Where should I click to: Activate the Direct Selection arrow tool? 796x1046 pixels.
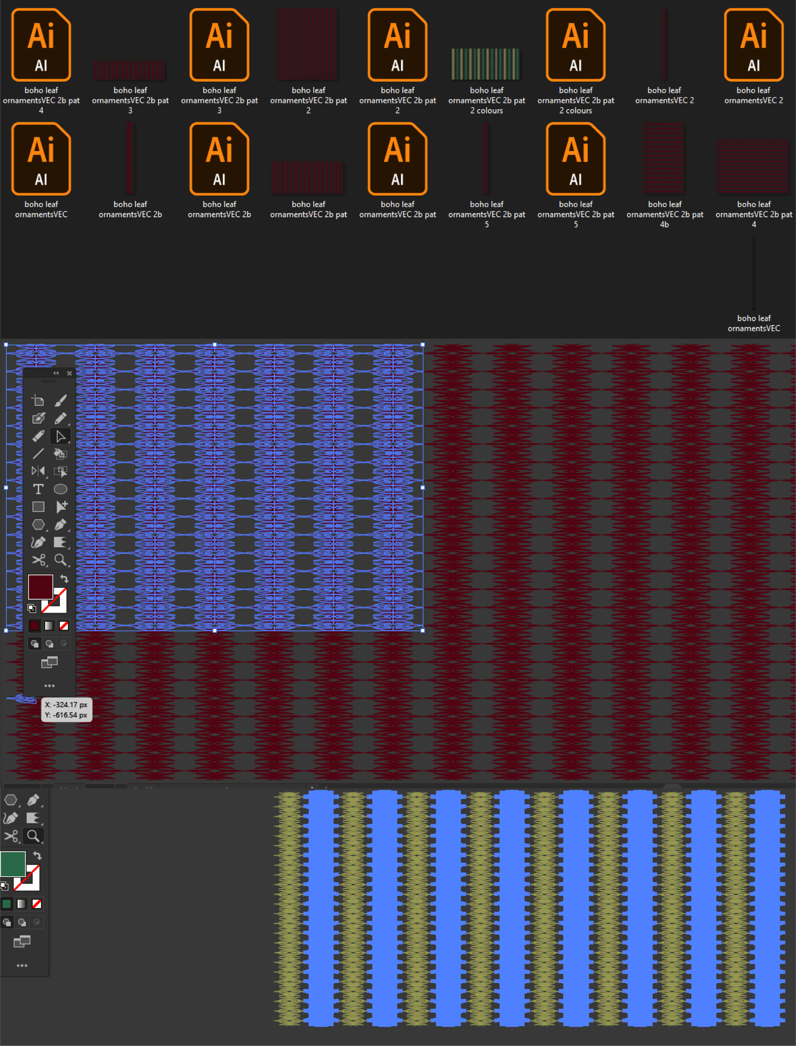coord(60,436)
